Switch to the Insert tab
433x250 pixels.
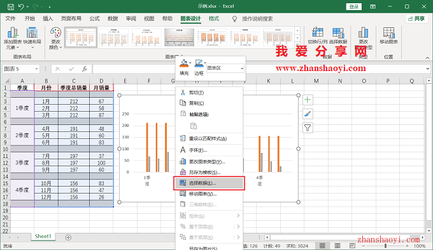[48, 18]
